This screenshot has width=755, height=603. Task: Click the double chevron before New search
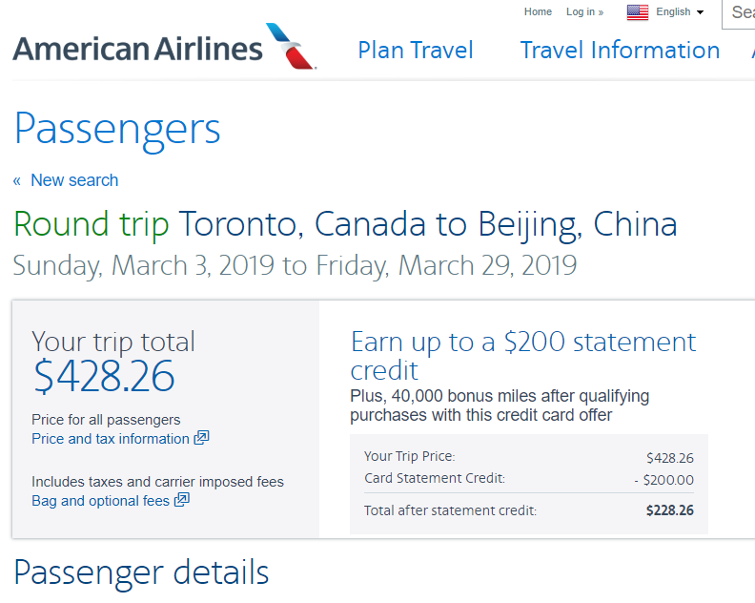click(17, 181)
